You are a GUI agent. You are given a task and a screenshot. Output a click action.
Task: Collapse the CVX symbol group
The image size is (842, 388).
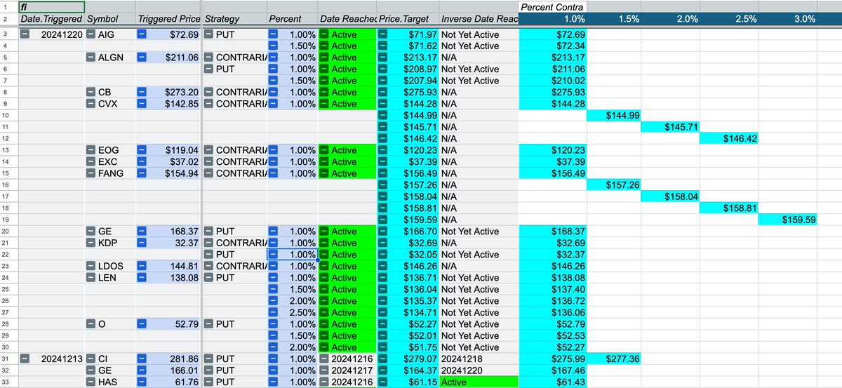coord(91,104)
